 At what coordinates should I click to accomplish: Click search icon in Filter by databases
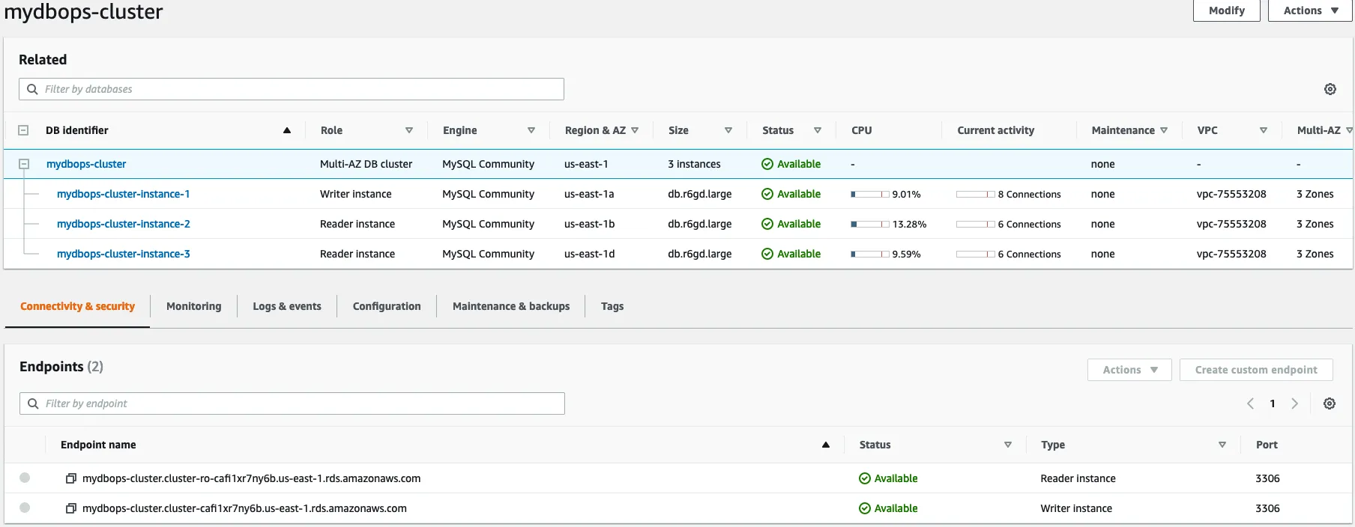pos(32,89)
